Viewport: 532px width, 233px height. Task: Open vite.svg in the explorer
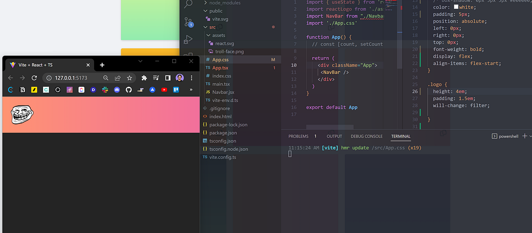(220, 19)
